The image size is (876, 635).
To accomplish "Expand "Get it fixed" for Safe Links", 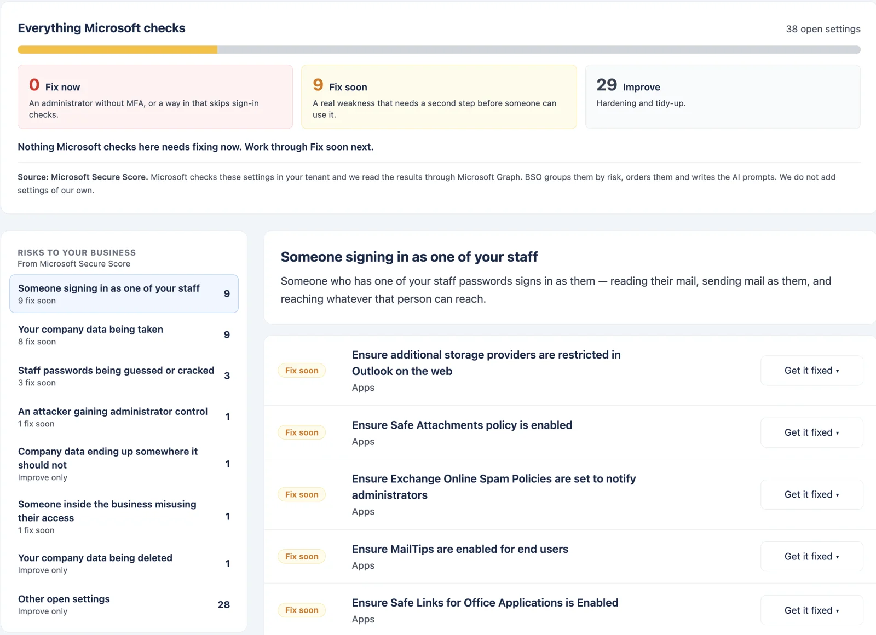I will [x=811, y=610].
